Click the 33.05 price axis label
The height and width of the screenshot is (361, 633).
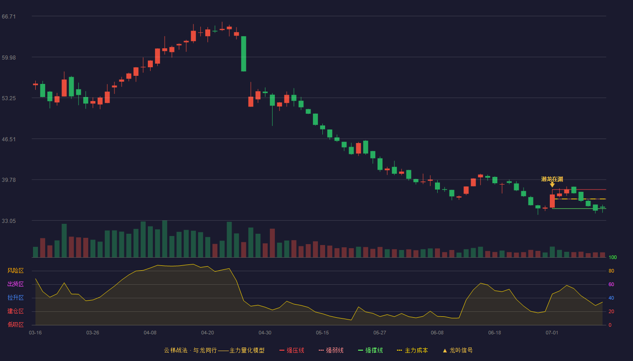9,221
